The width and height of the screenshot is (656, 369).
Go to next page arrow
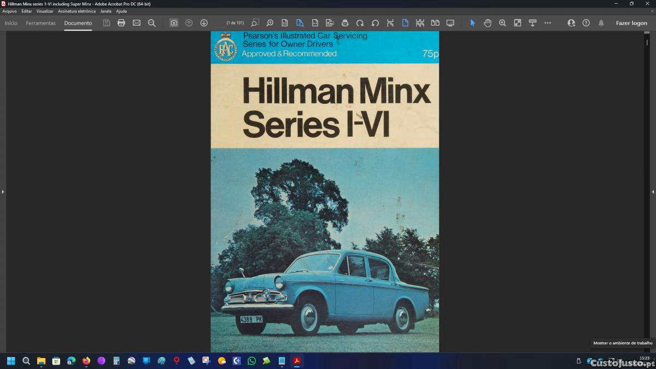click(204, 23)
